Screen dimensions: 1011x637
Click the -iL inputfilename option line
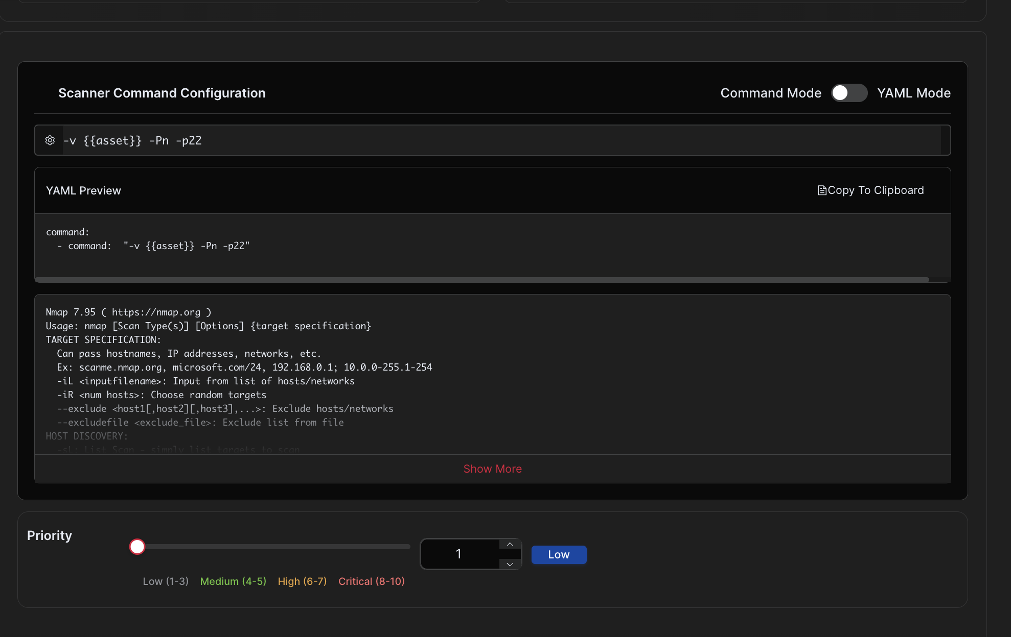[206, 381]
